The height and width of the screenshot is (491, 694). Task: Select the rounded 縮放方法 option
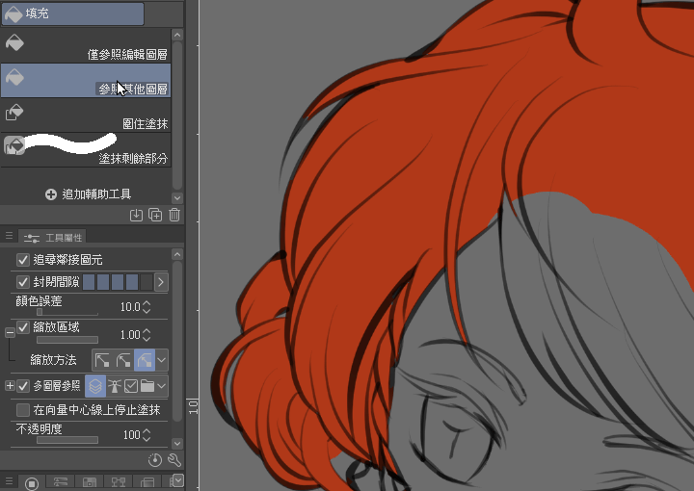click(123, 360)
